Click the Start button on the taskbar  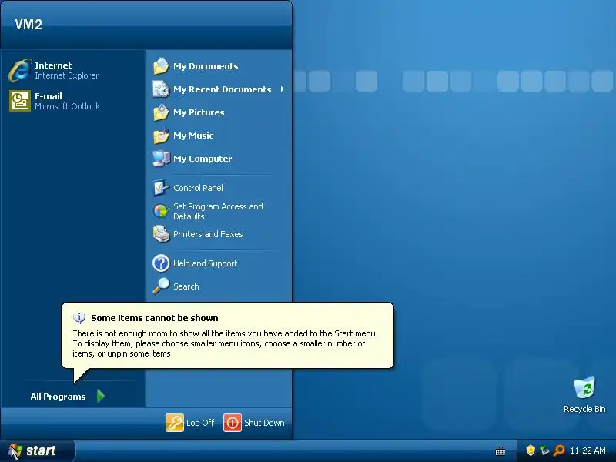[x=37, y=450]
